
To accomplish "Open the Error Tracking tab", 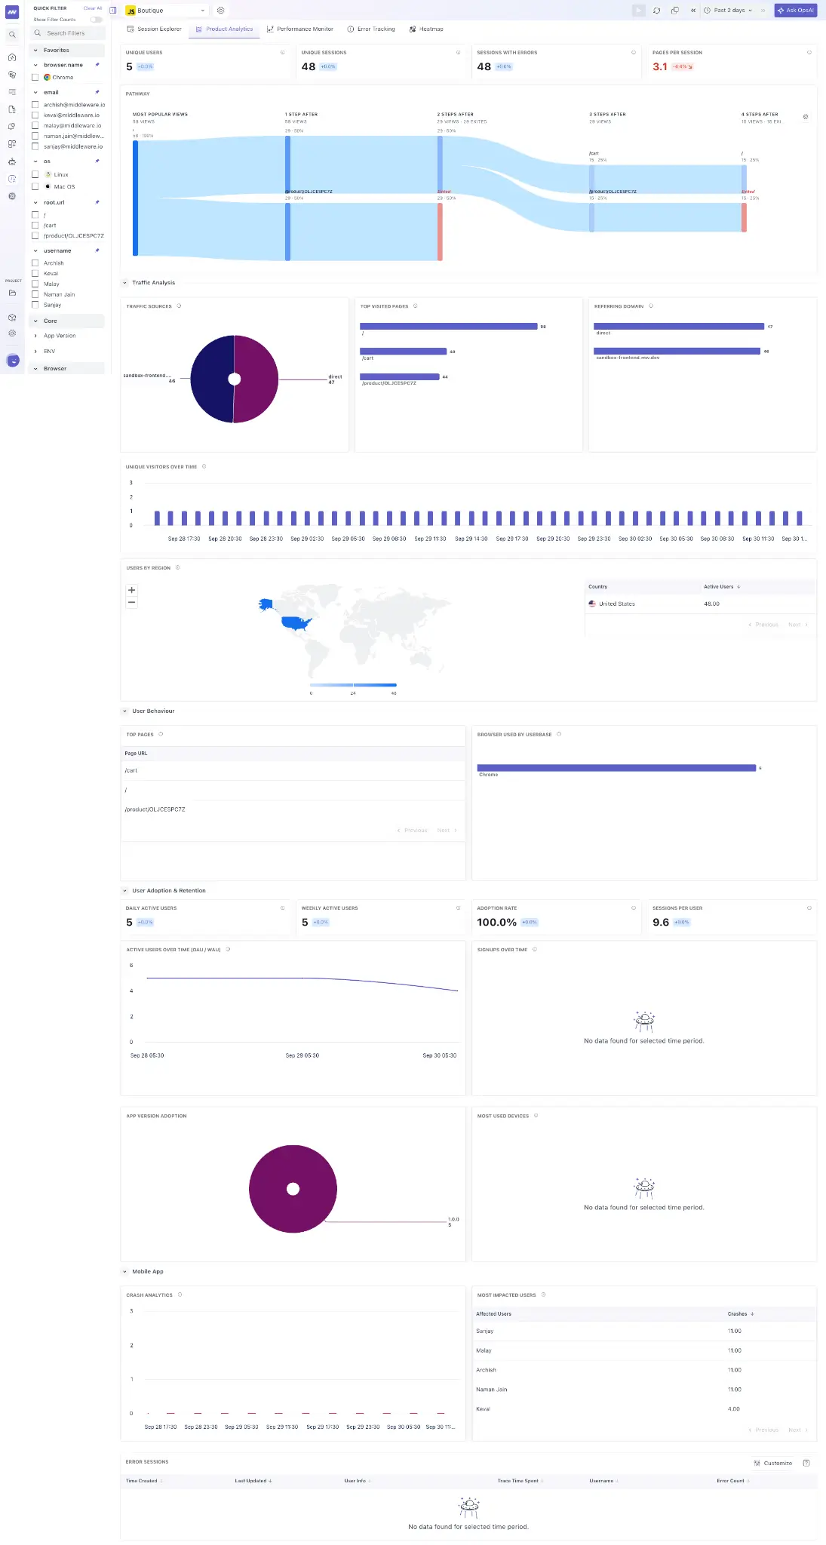I will [x=371, y=29].
